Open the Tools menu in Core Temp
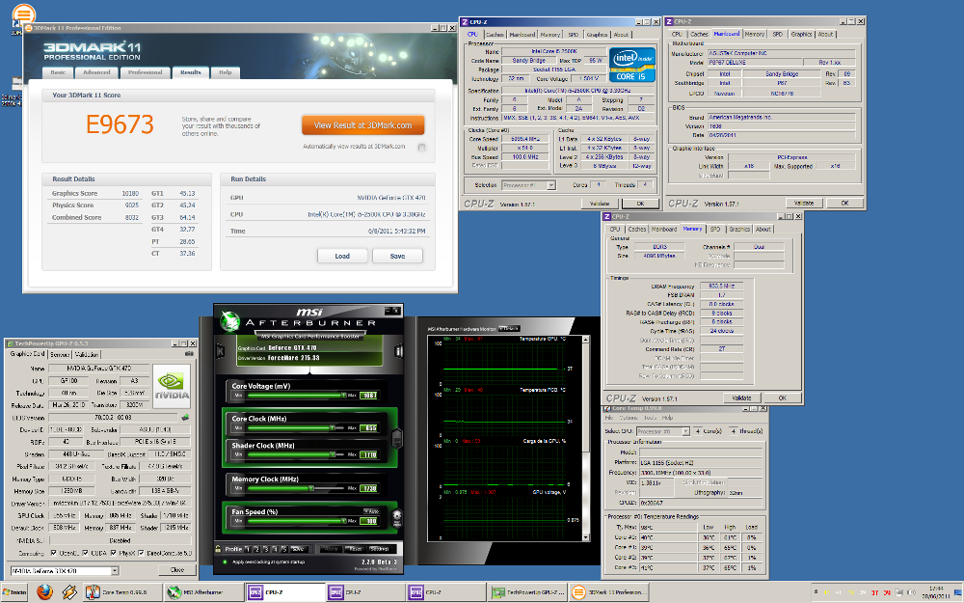Screen dimensions: 964x603 pos(650,417)
